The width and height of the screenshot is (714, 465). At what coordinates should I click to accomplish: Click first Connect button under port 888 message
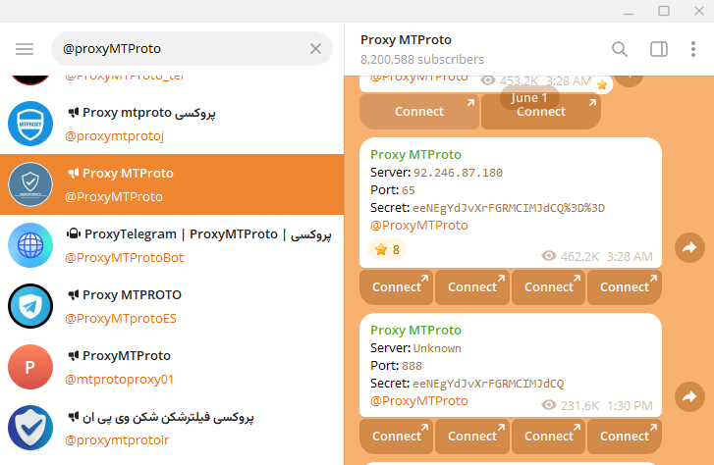(396, 437)
